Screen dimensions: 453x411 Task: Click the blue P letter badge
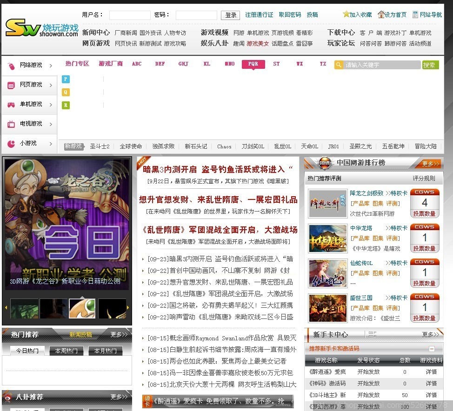(66, 80)
